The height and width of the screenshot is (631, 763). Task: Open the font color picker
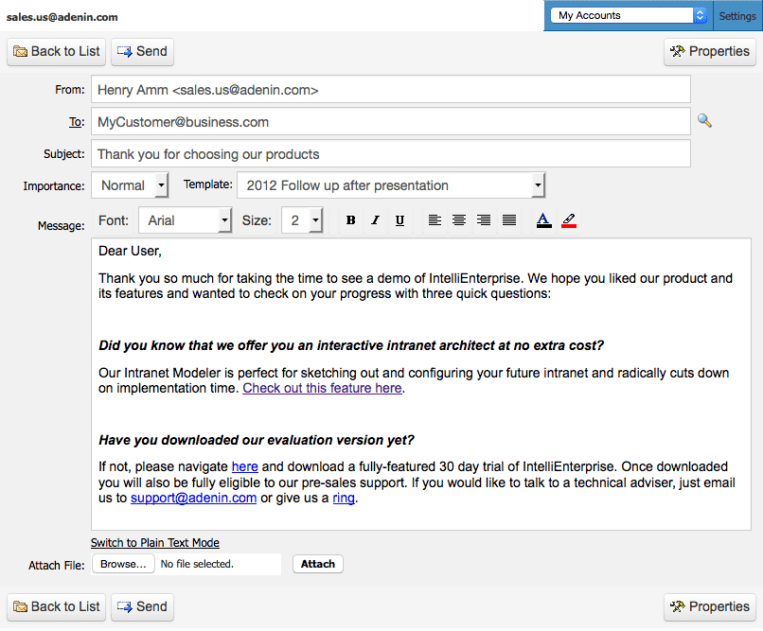coord(544,220)
